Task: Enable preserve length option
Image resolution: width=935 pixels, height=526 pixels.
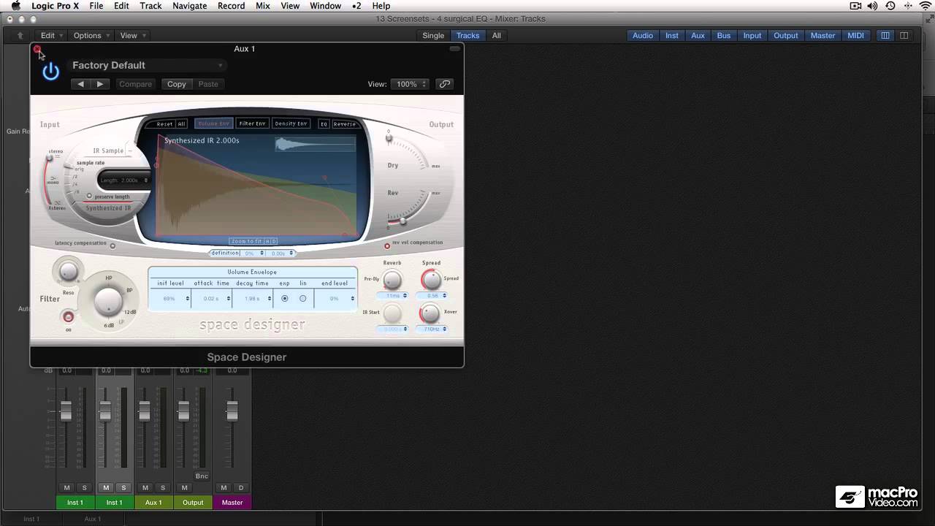Action: (89, 197)
